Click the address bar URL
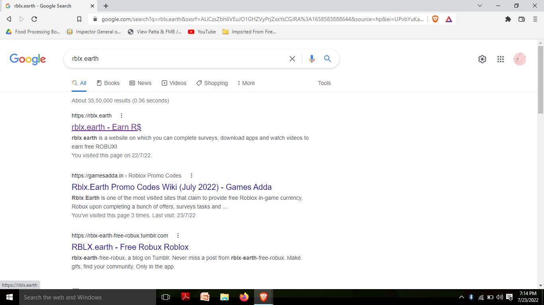Image resolution: width=544 pixels, height=305 pixels. 262,19
